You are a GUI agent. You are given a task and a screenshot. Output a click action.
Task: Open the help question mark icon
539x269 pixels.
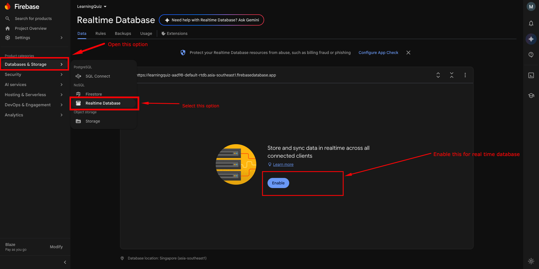[x=531, y=55]
